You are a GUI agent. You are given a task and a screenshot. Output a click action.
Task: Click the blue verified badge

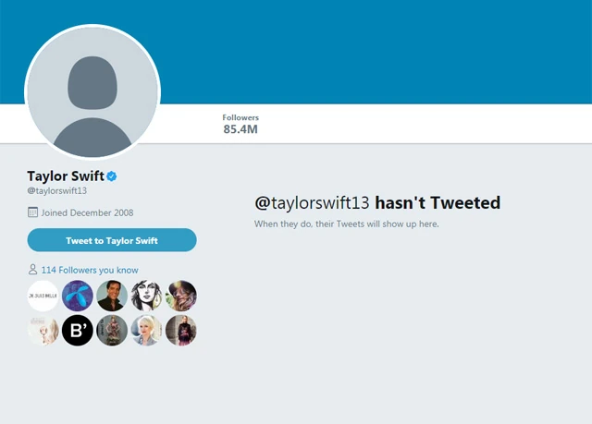[111, 176]
